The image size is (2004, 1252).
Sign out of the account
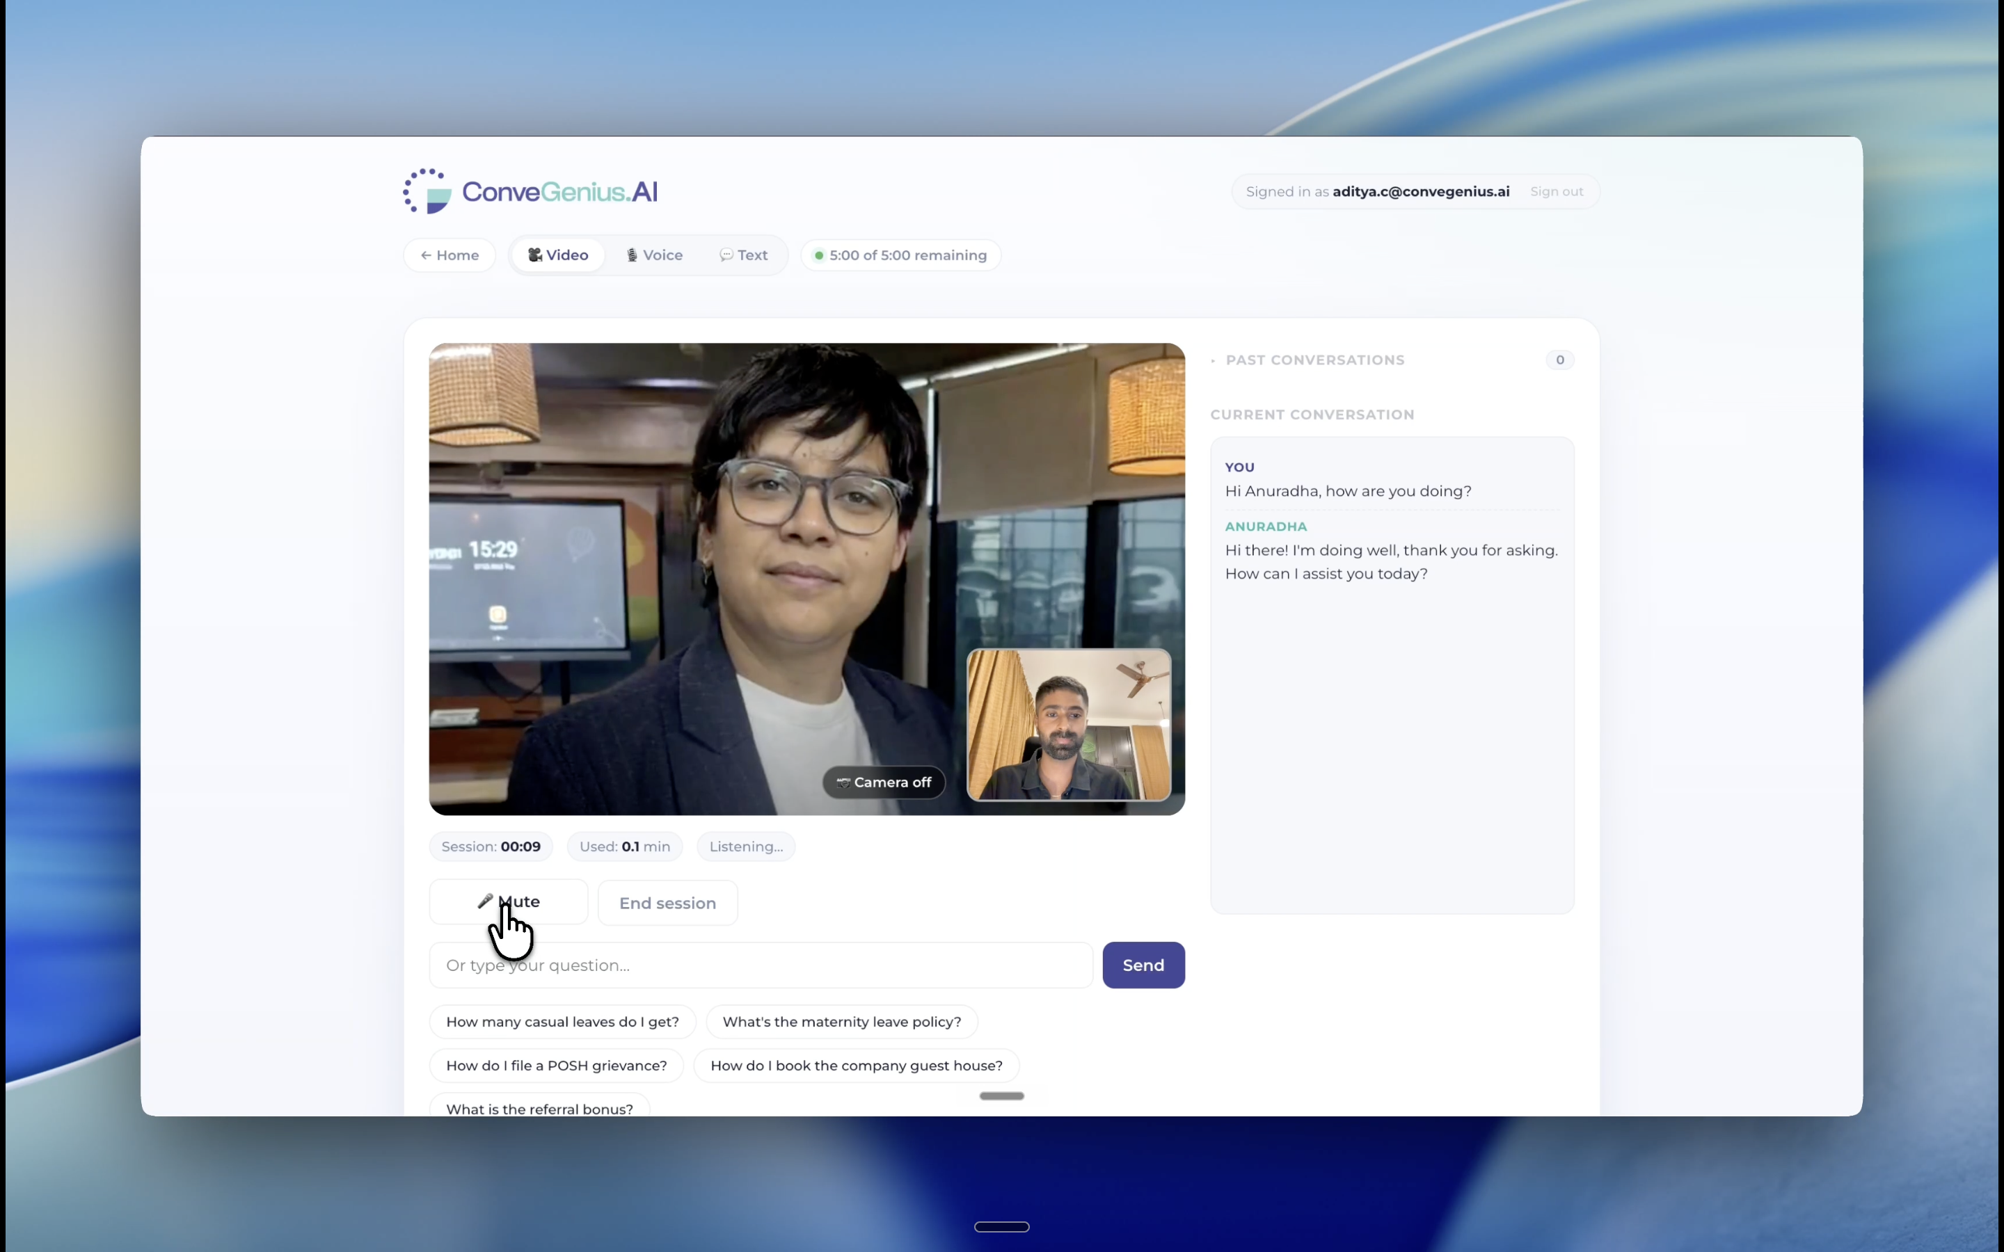coord(1556,191)
